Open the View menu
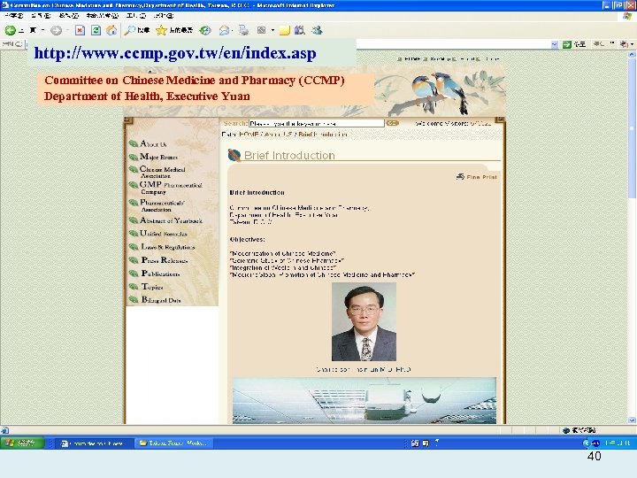637x478 pixels. click(x=69, y=16)
